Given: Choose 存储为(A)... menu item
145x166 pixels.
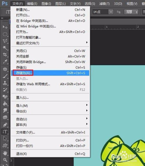Looking at the screenshot, I should pyautogui.click(x=50, y=73).
